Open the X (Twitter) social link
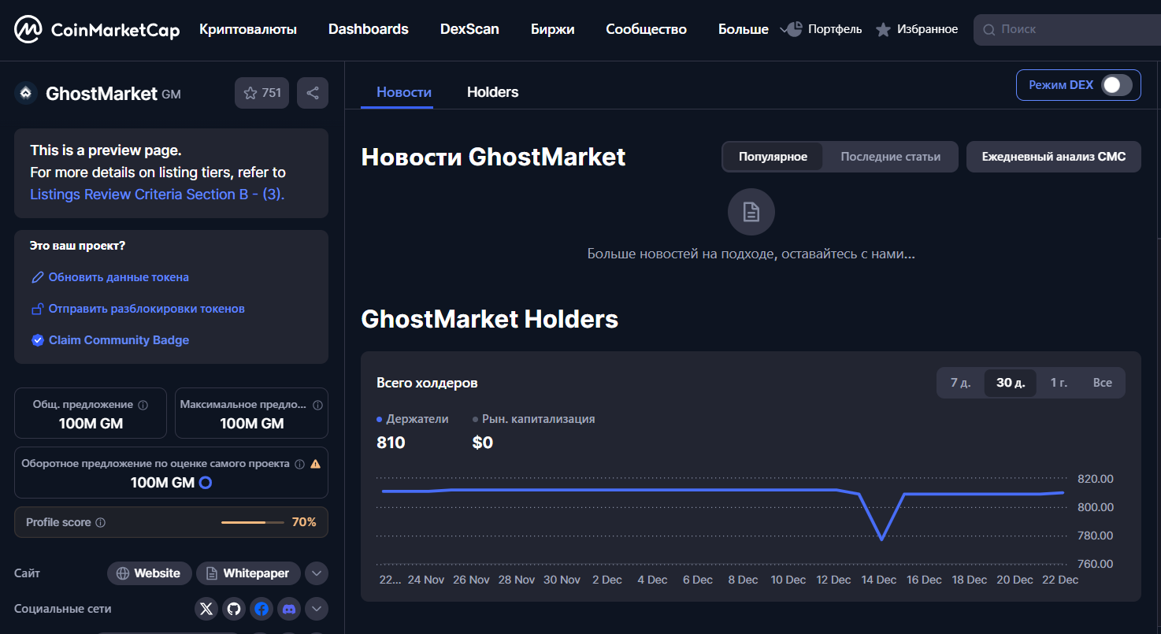The height and width of the screenshot is (634, 1161). click(x=206, y=609)
